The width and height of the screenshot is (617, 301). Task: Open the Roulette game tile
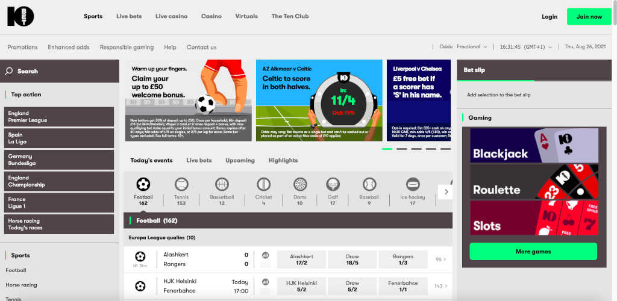(534, 182)
